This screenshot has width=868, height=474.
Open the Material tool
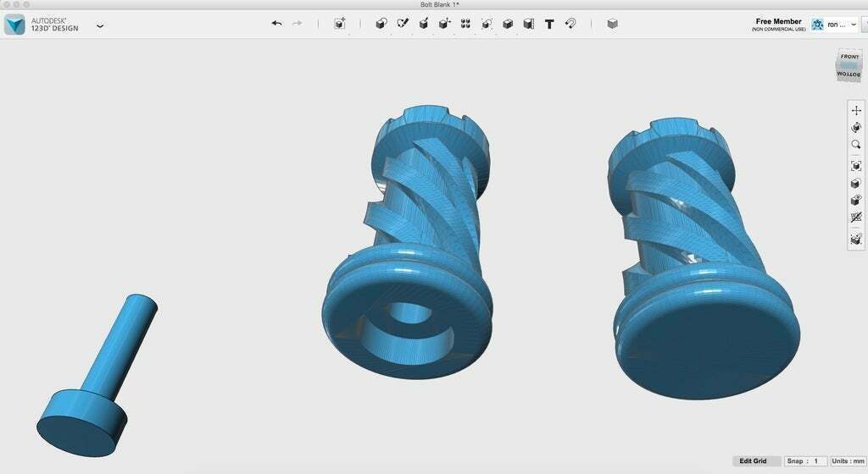[x=612, y=23]
